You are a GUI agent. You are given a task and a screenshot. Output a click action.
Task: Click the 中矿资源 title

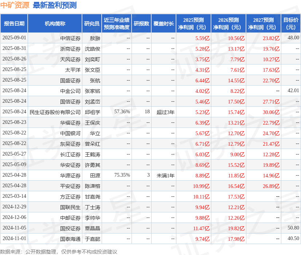click(15, 5)
